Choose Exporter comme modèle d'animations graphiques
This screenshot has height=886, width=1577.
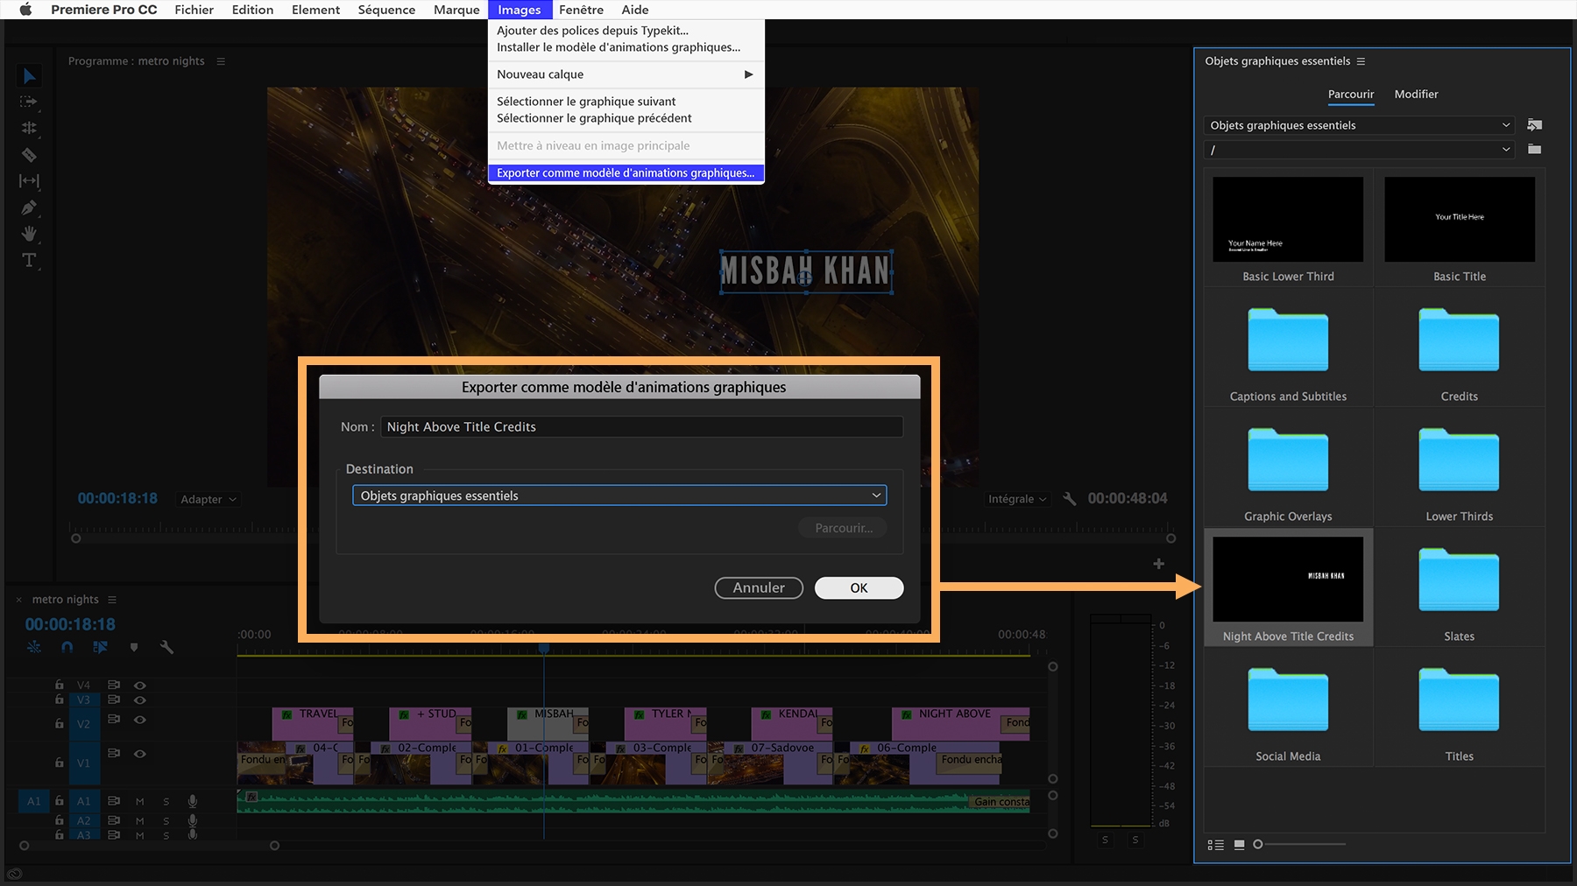[625, 172]
